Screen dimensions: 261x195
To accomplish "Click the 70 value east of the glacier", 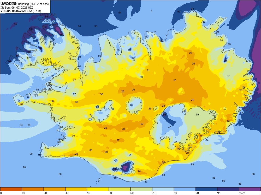I will 212,115.
